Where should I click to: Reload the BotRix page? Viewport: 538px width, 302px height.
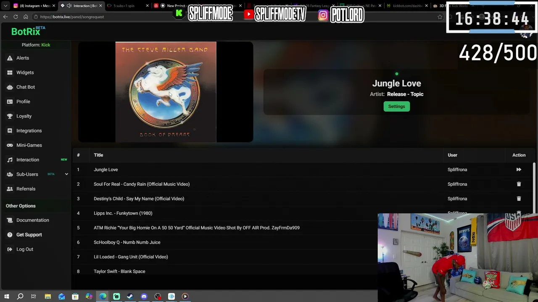[16, 17]
